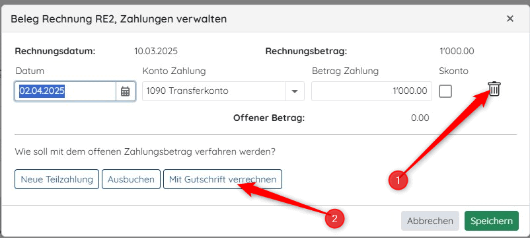Choose the Ausbuchen button
This screenshot has width=530, height=238.
tap(131, 179)
